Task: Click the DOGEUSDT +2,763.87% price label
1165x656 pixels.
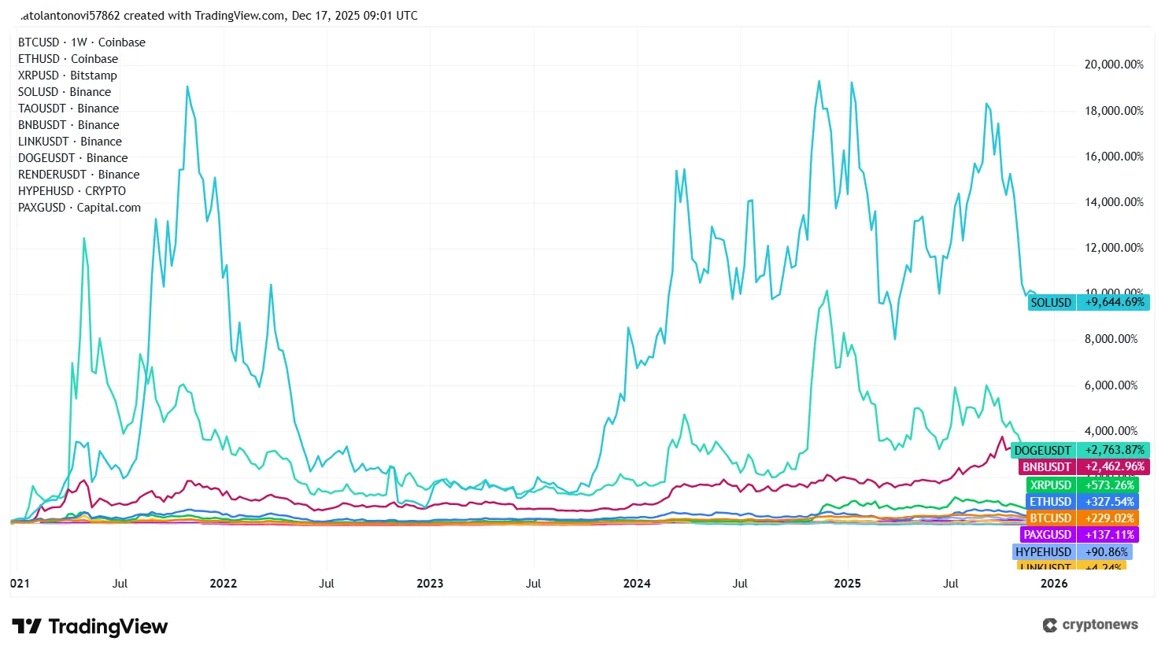Action: click(1079, 450)
